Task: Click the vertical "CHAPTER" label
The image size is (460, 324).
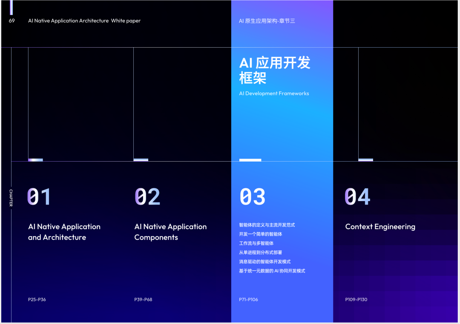Action: tap(11, 198)
